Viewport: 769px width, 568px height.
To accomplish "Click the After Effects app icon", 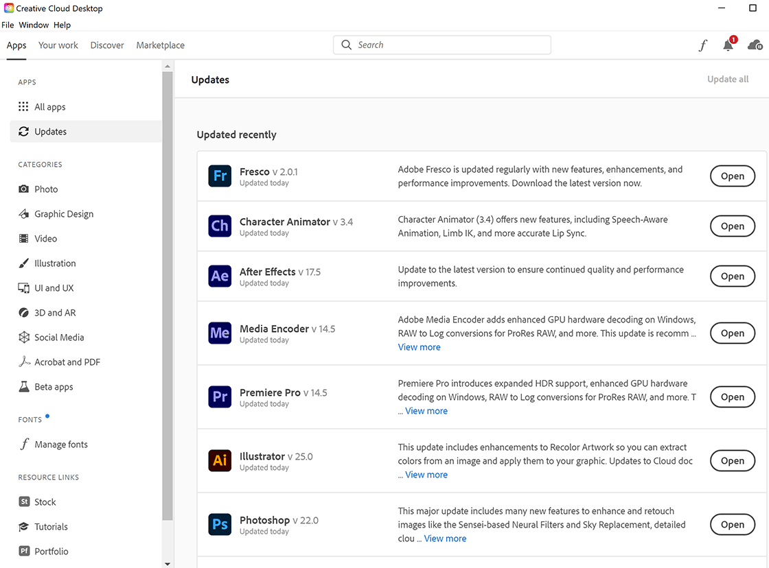I will pos(220,276).
